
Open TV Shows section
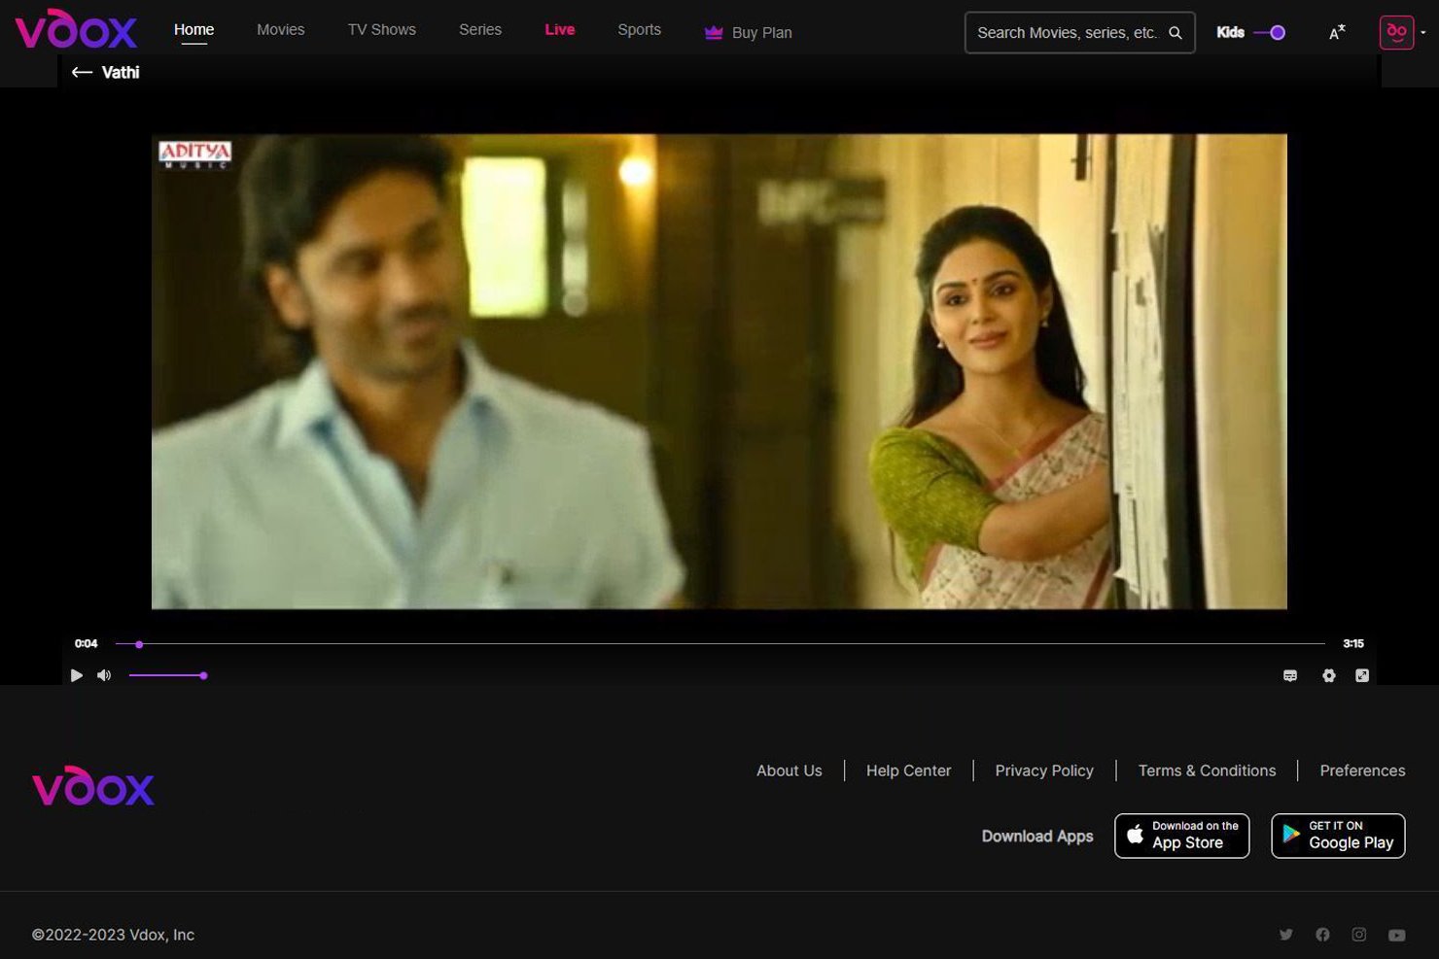pyautogui.click(x=382, y=30)
